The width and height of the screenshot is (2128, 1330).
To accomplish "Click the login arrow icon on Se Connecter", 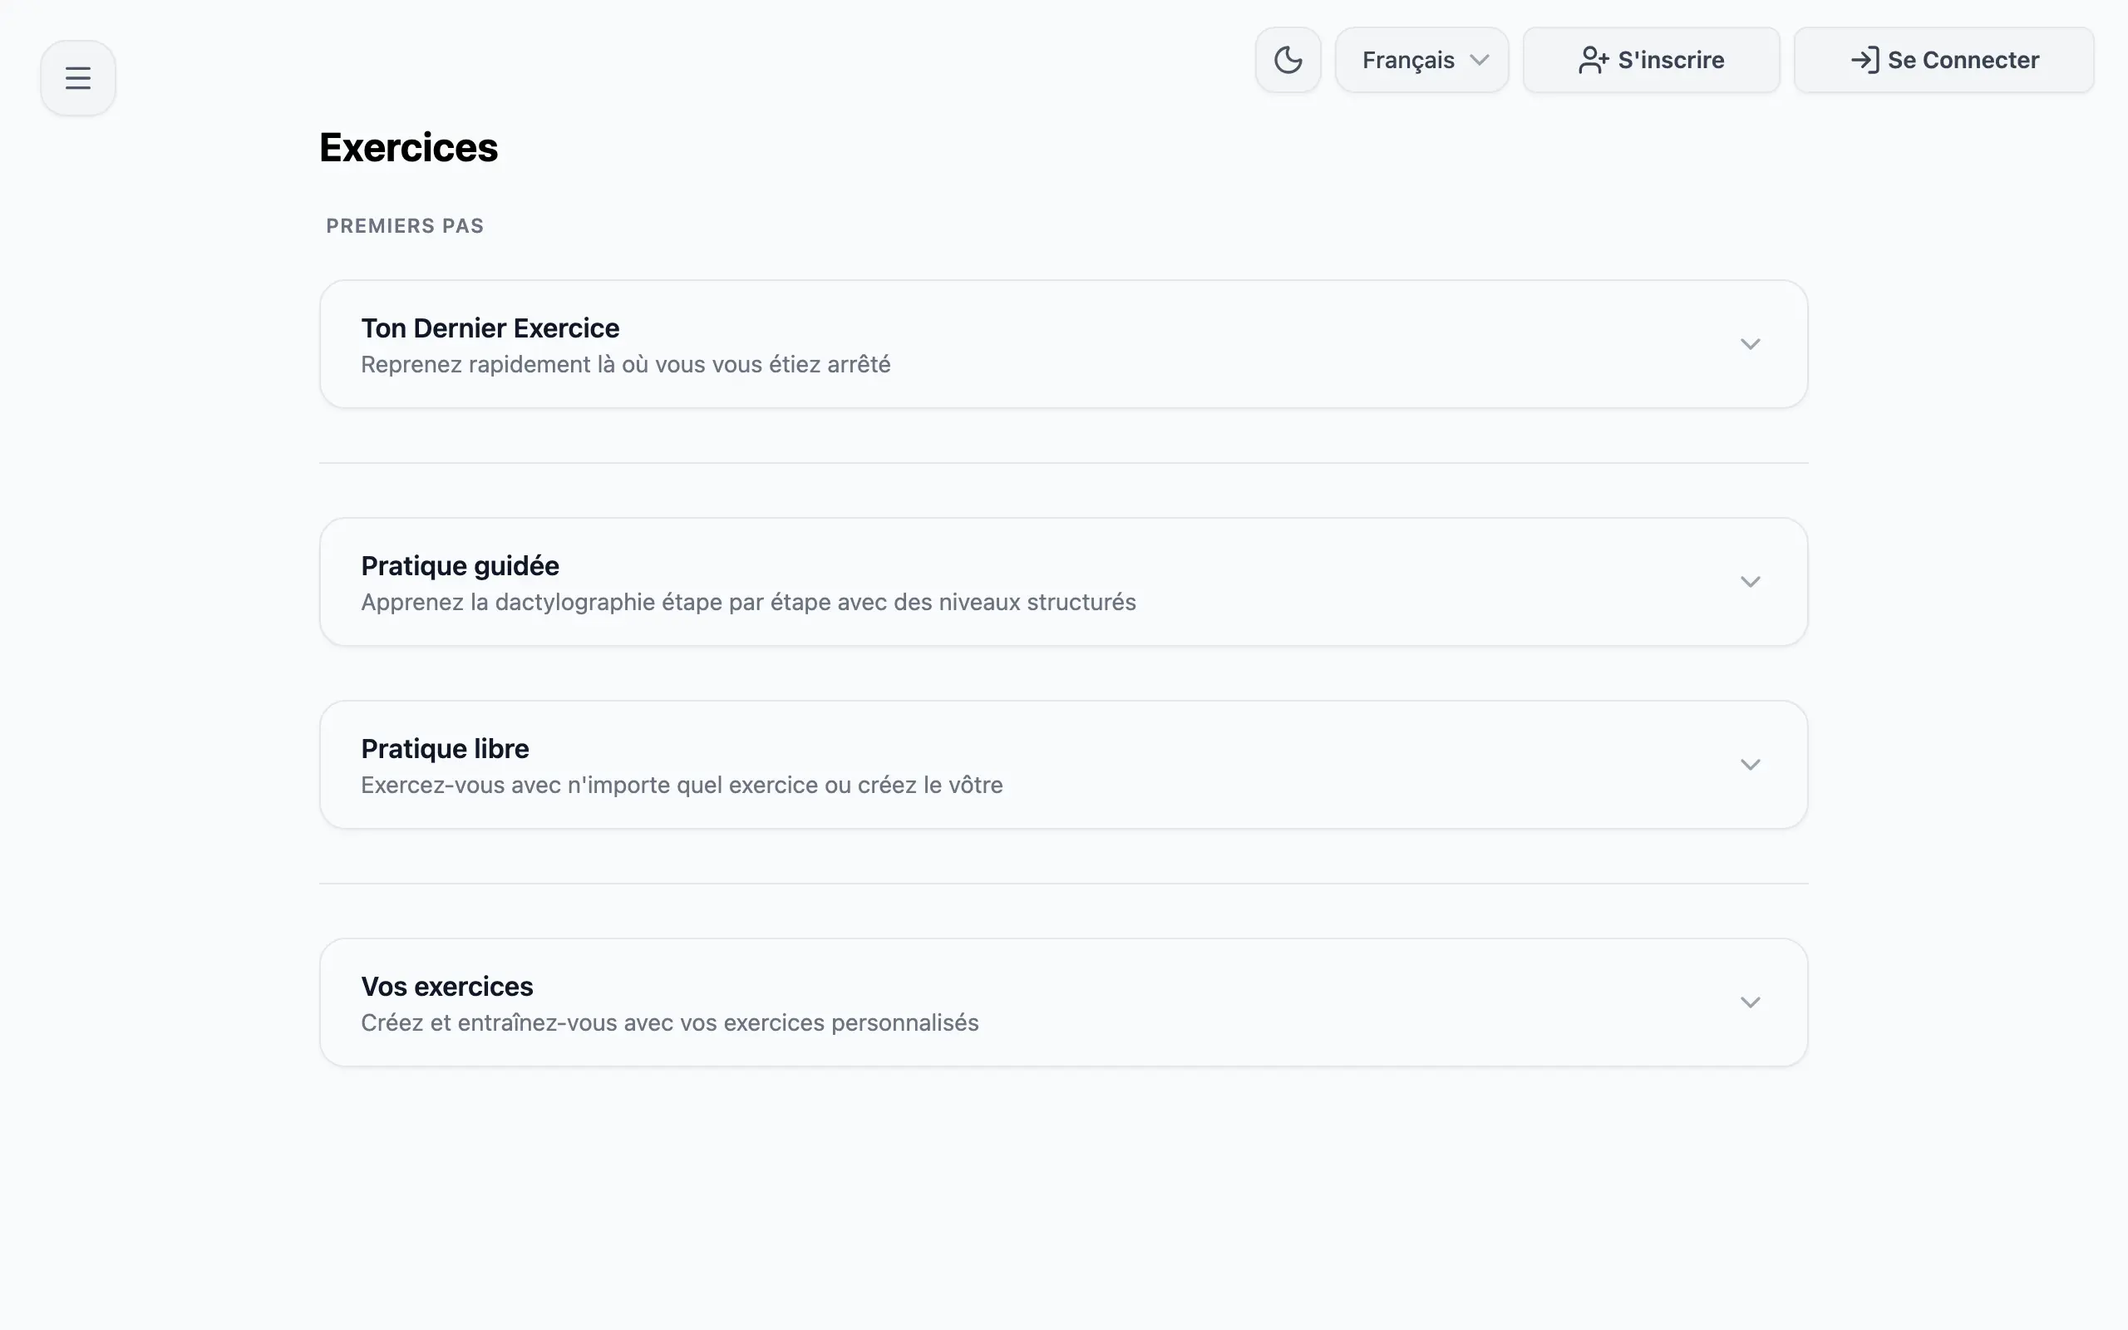I will pos(1865,60).
